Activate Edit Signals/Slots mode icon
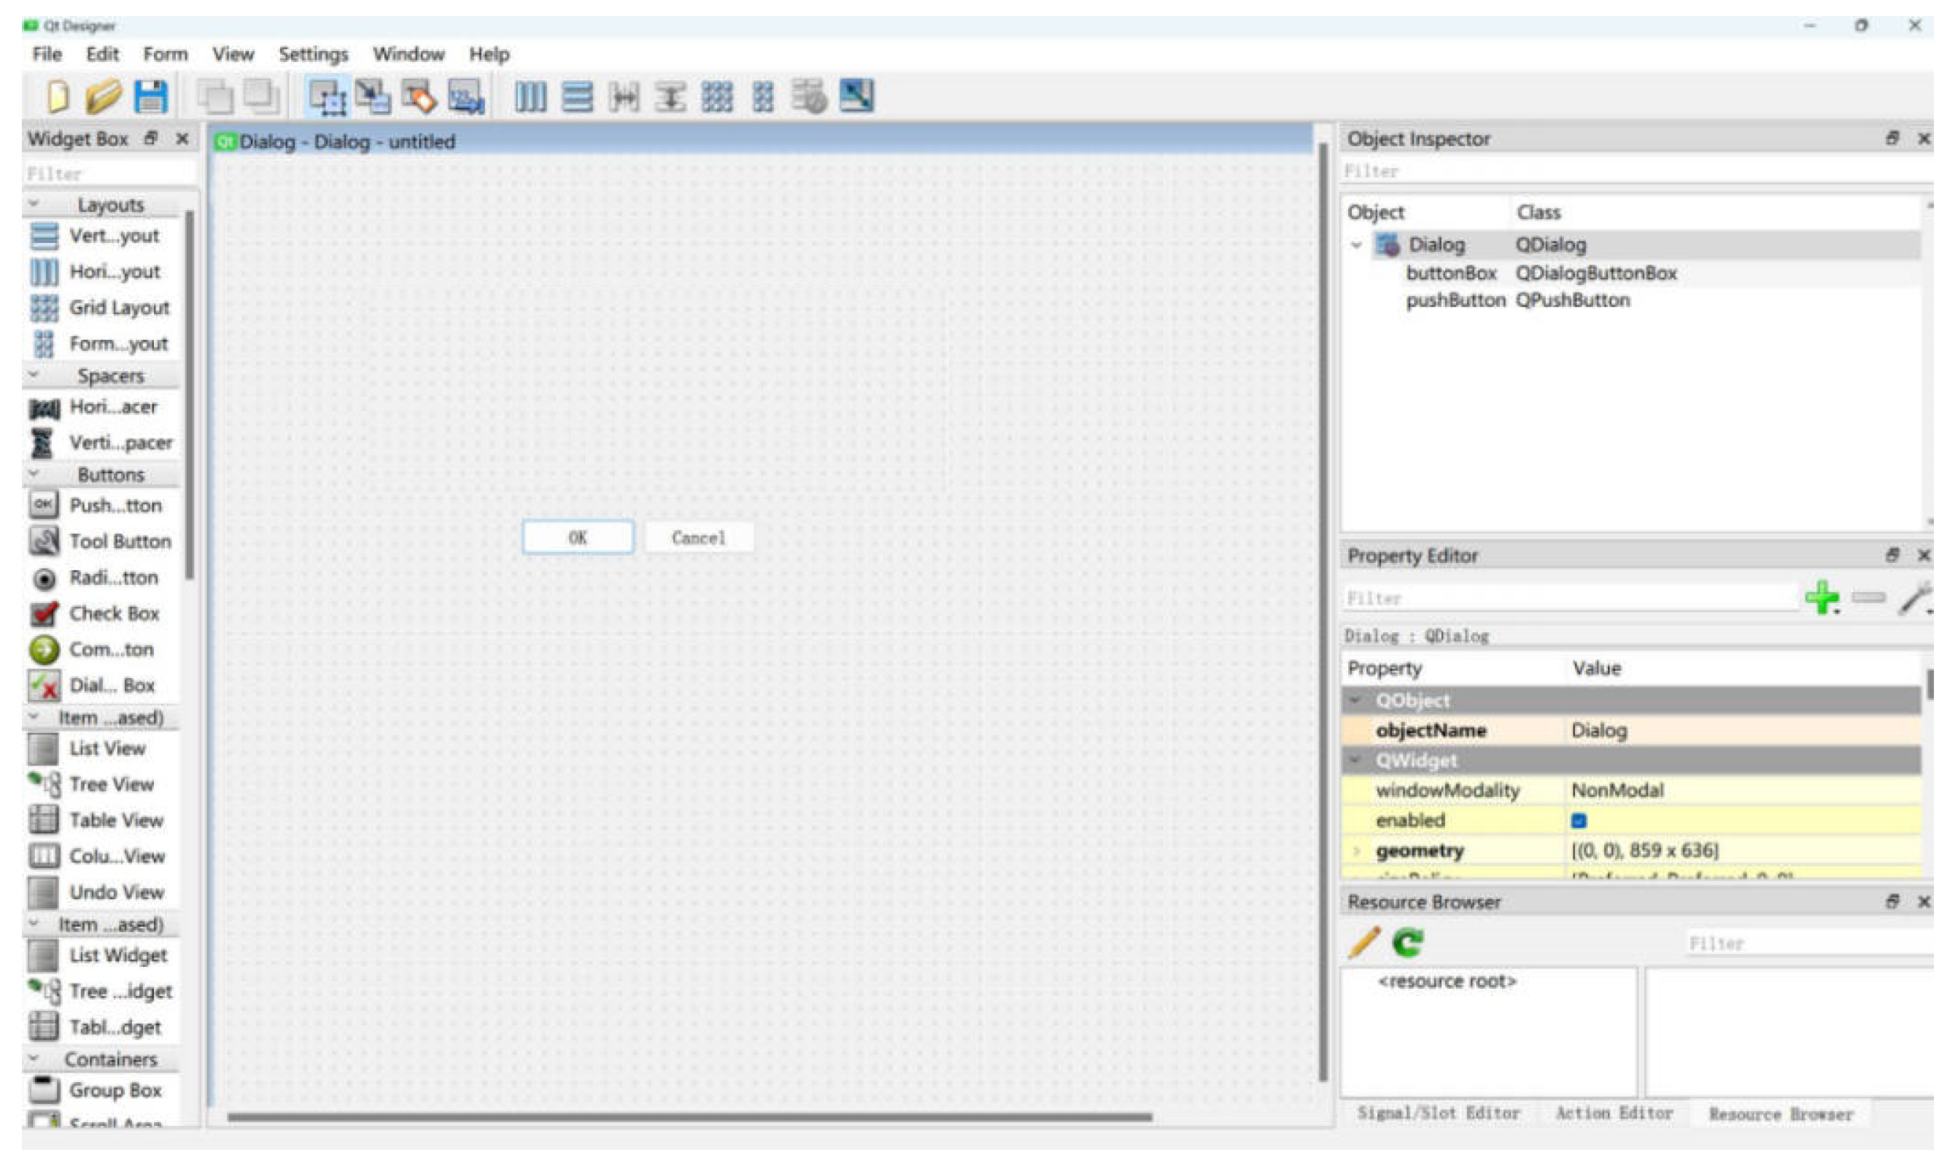The width and height of the screenshot is (1958, 1166). tap(373, 98)
